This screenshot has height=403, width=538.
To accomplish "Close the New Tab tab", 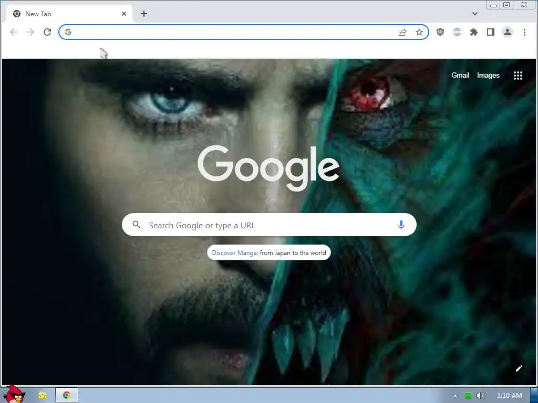I will 124,14.
